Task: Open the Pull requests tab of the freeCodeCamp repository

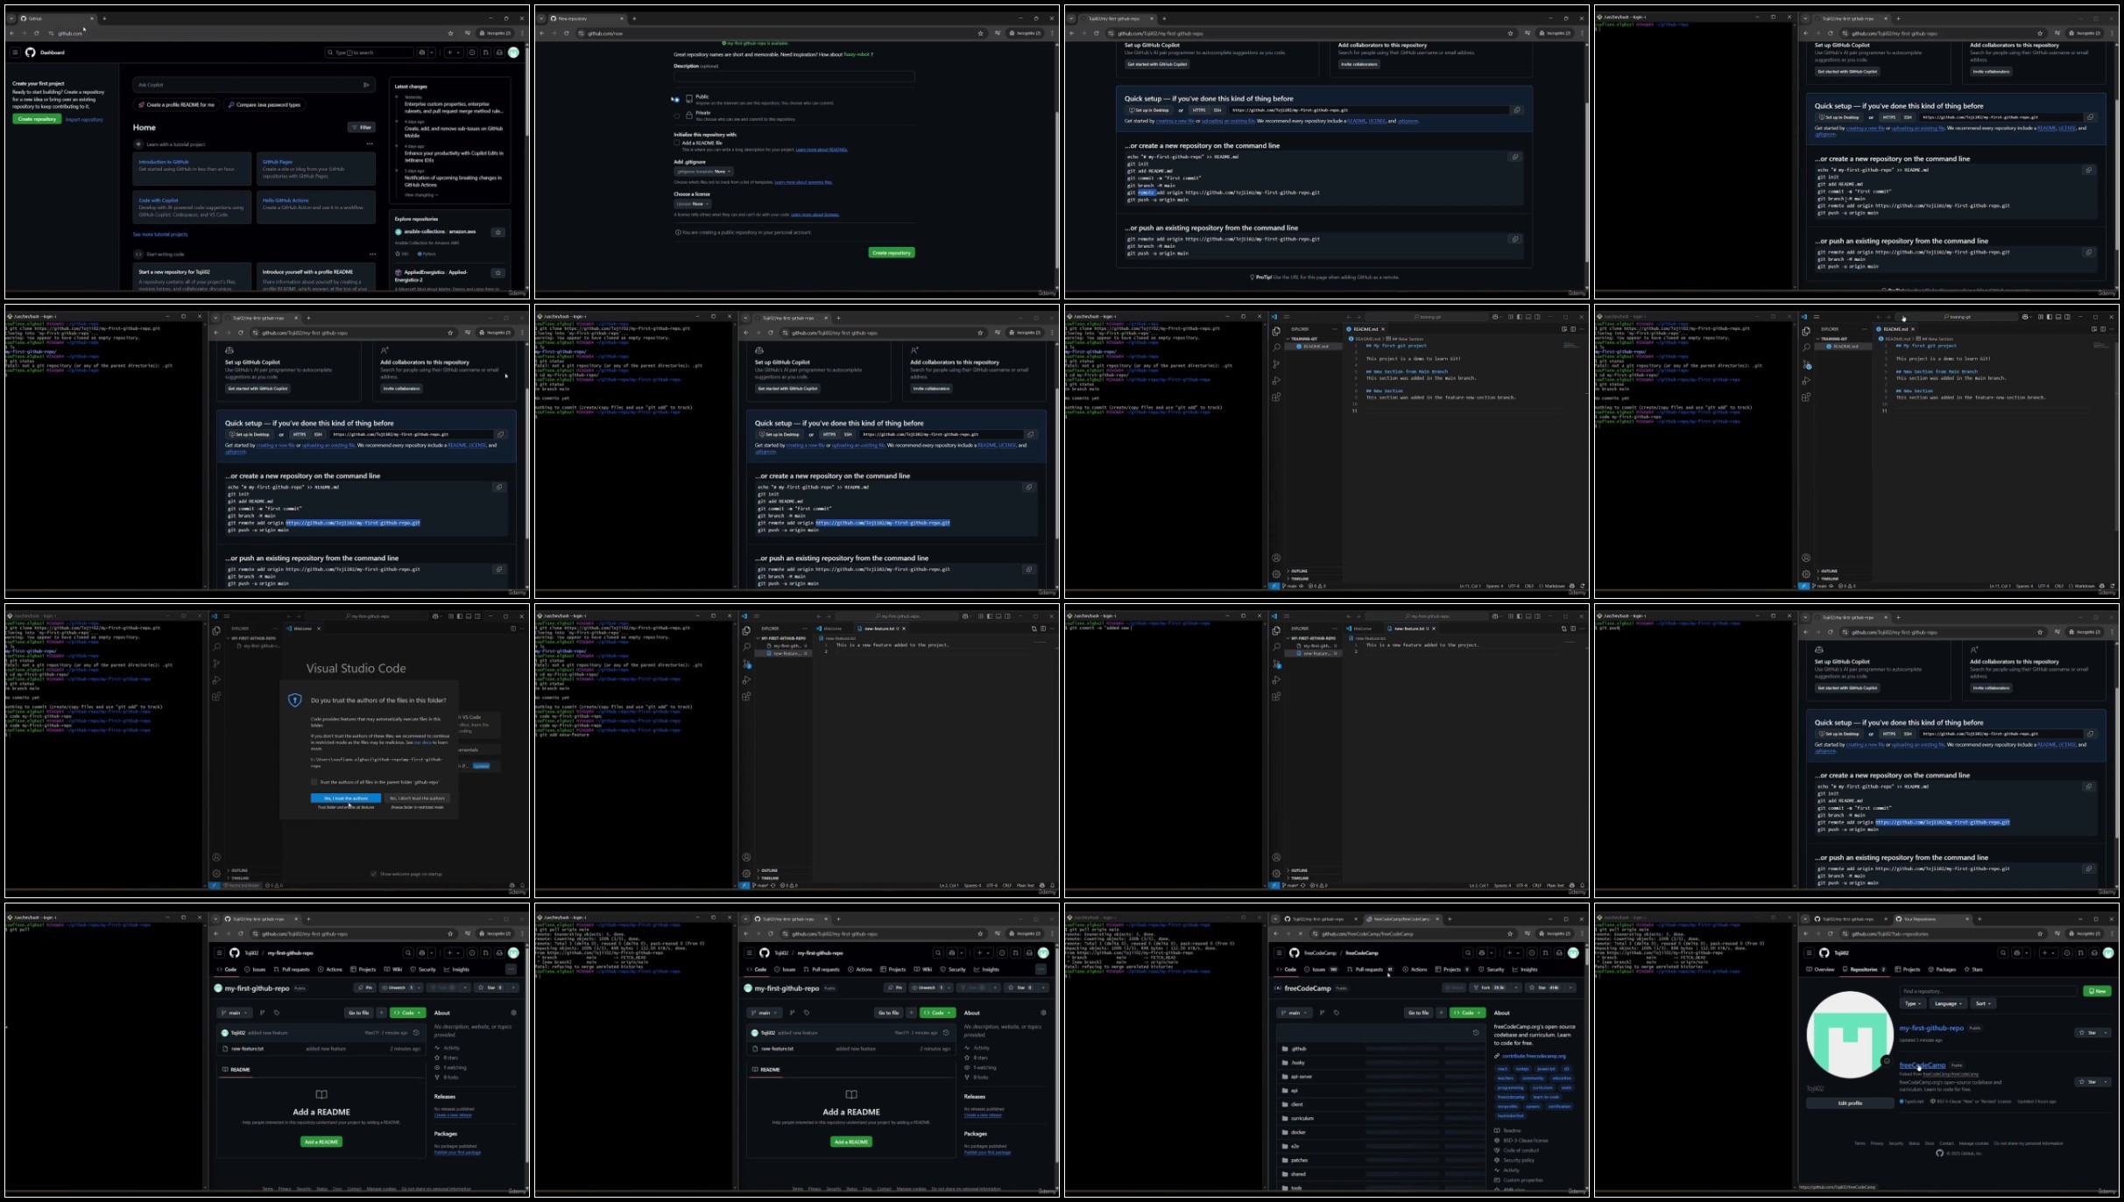Action: point(1370,969)
